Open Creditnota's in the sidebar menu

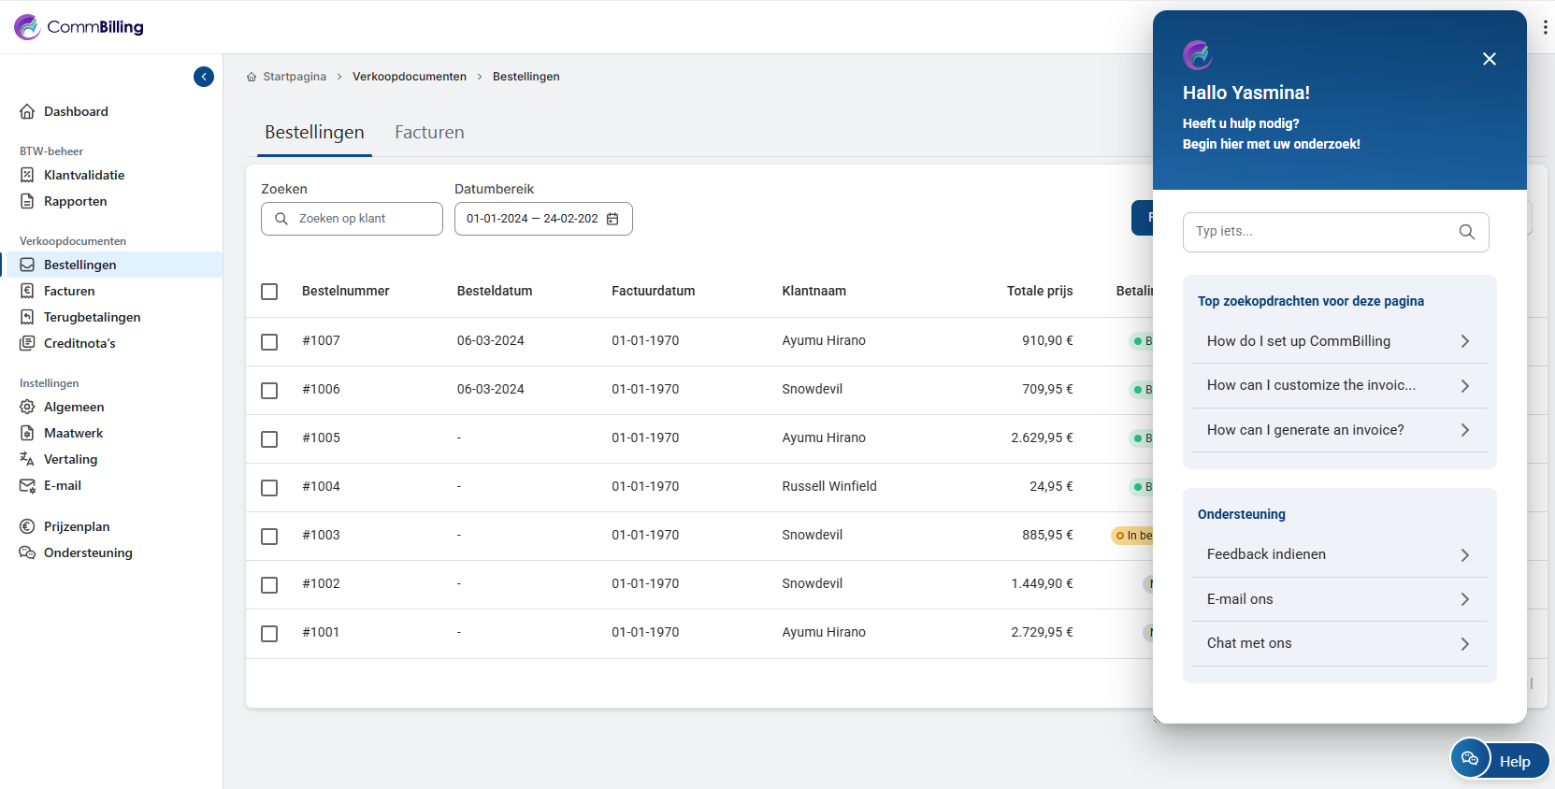[79, 343]
